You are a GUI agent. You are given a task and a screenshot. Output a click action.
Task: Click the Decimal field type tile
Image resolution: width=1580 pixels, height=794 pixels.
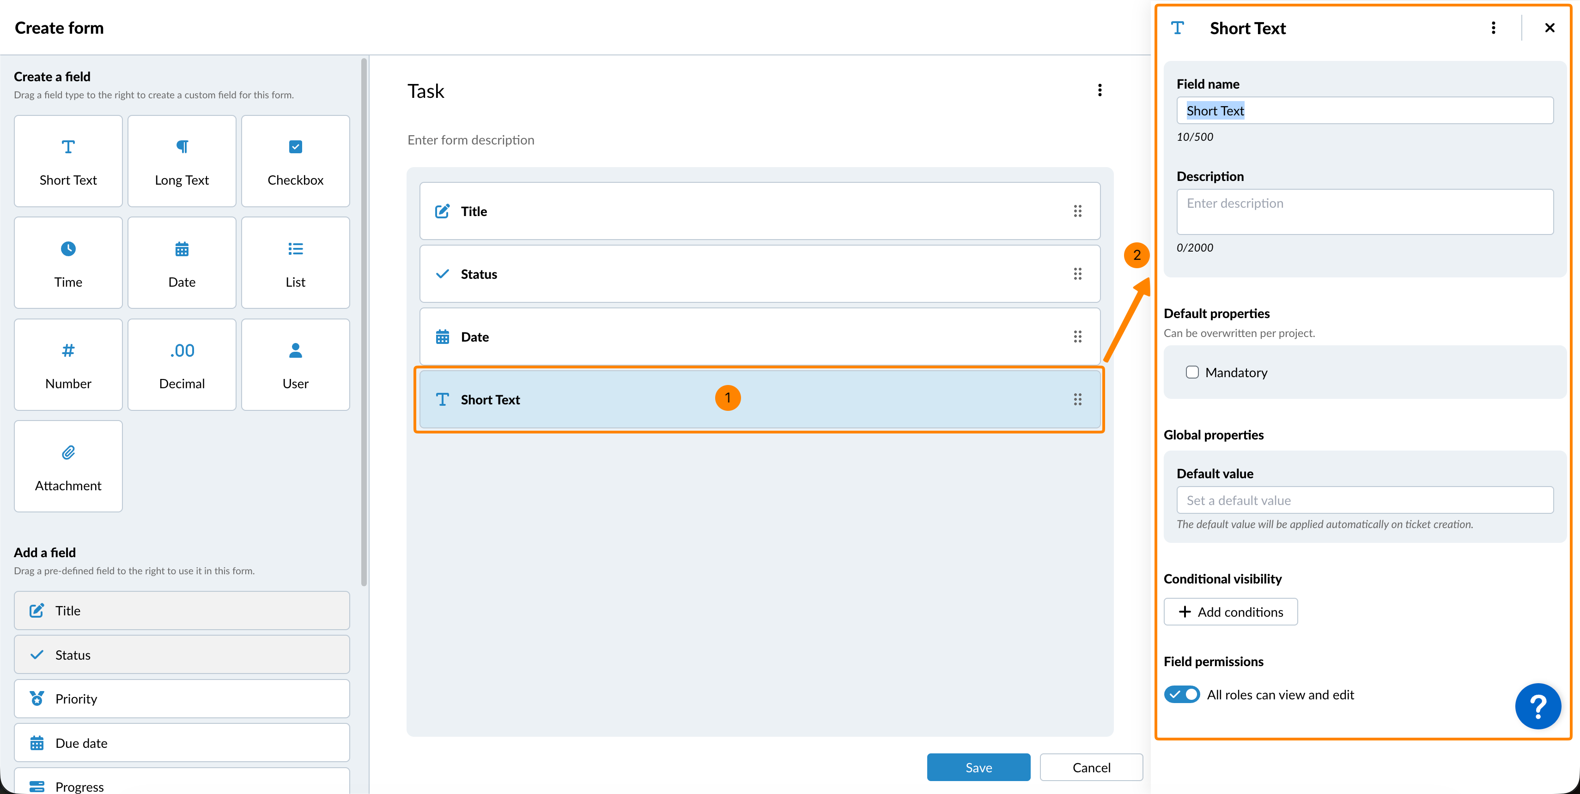coord(182,365)
